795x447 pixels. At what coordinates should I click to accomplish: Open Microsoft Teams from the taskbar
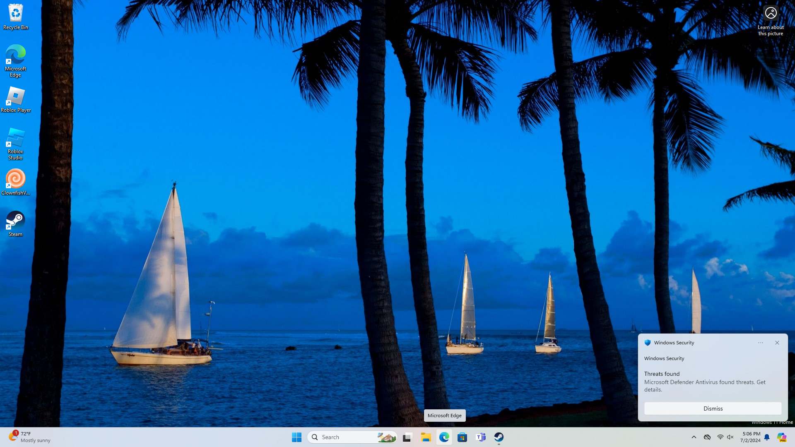coord(481,437)
